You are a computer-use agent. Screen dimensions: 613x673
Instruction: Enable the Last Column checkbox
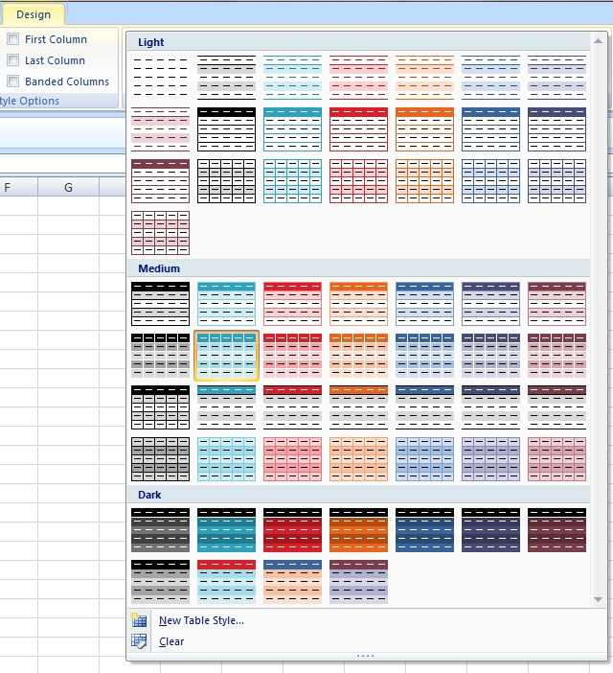tap(13, 60)
